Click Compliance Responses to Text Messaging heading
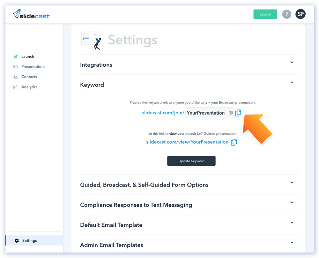The image size is (319, 258). pos(136,205)
